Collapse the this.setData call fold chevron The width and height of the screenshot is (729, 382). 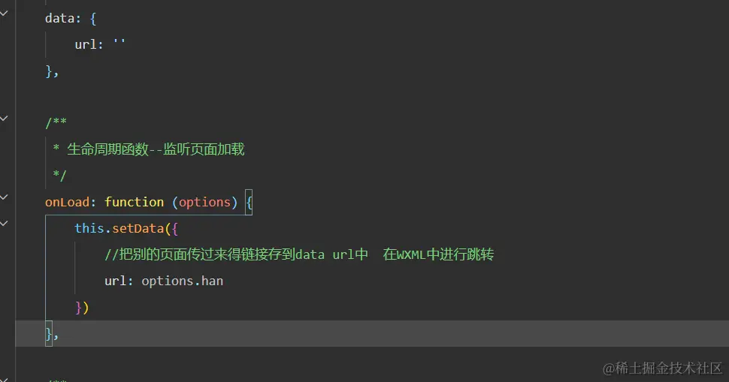click(x=4, y=224)
